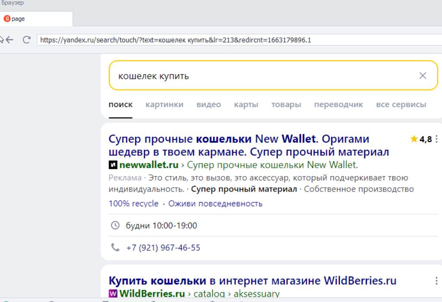Click the 'Собственное производство' text
Screen dimensions: 442x302
(x=359, y=189)
